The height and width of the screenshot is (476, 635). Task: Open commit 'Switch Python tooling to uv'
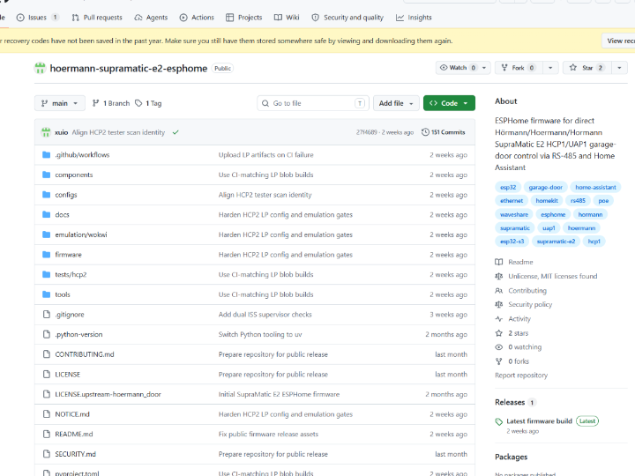click(x=260, y=334)
